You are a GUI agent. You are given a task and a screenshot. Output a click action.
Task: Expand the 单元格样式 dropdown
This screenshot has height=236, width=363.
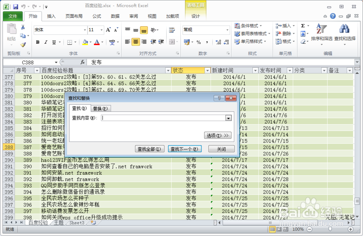pos(265,41)
